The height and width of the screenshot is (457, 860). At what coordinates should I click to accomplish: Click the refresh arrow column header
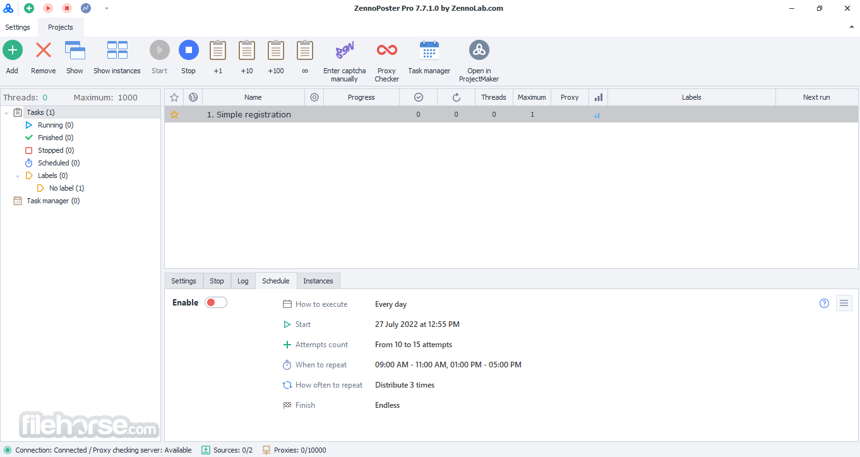[456, 97]
